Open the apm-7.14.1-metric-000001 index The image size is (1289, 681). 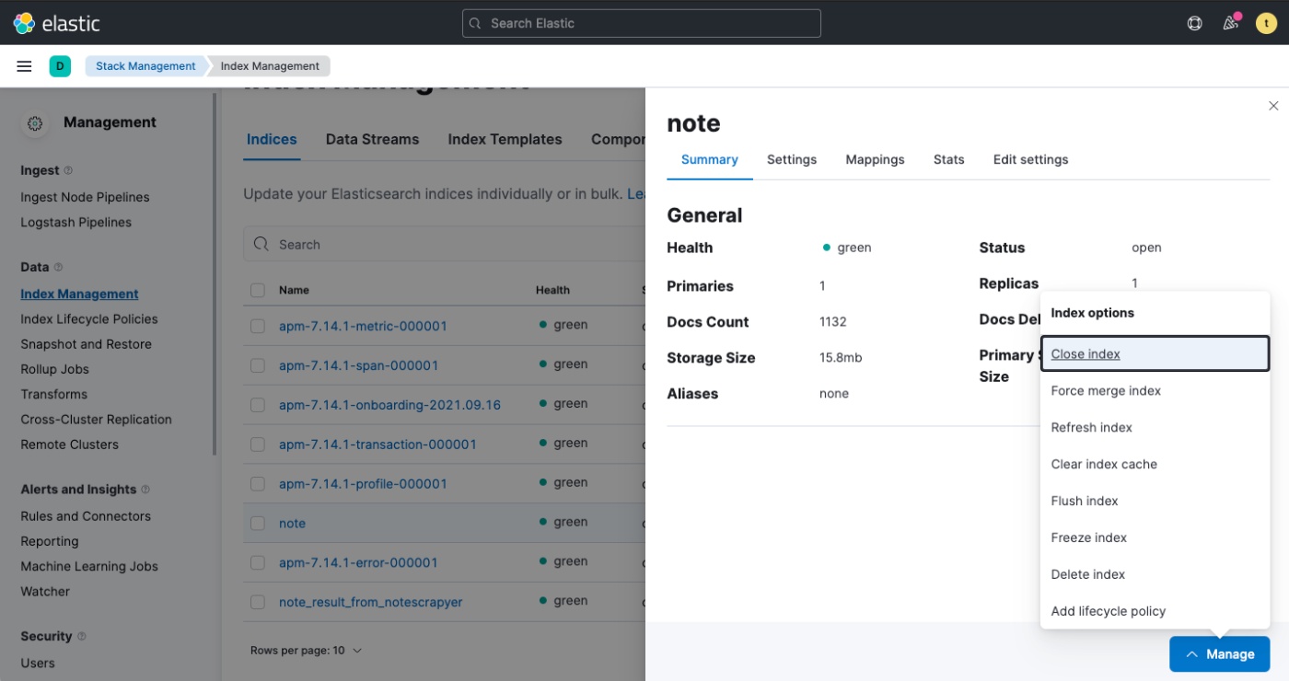363,326
